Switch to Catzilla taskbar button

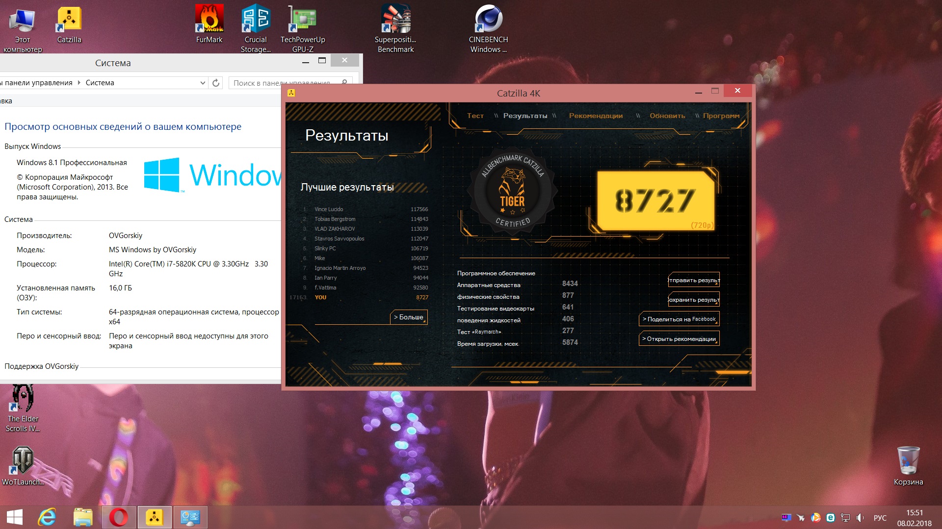click(x=155, y=517)
